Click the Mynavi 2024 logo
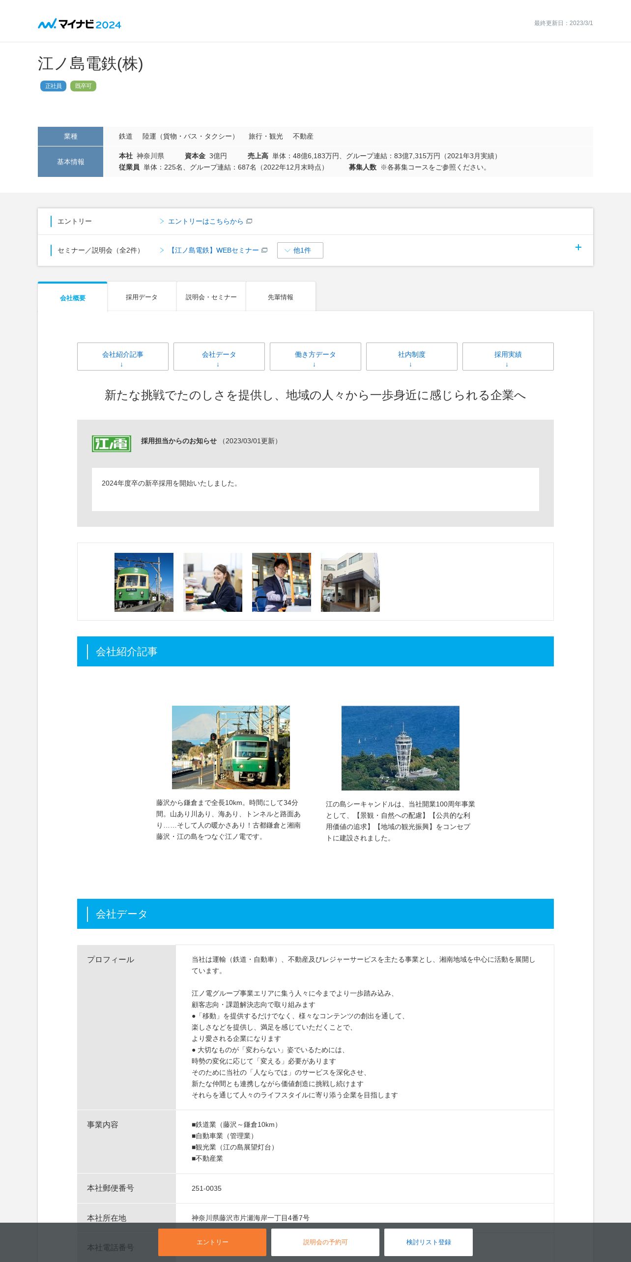631x1262 pixels. 80,24
